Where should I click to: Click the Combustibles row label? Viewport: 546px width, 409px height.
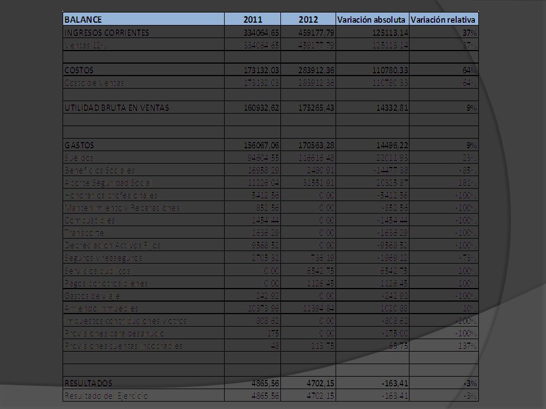[x=89, y=220]
